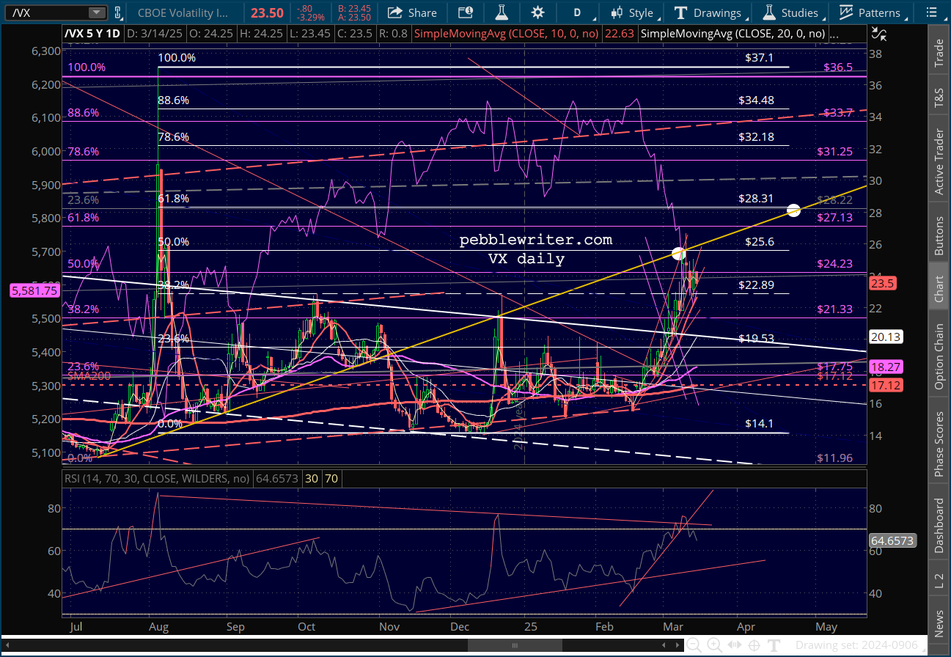This screenshot has height=657, width=951.
Task: Click the RSI overbought level 70 box
Action: (331, 479)
